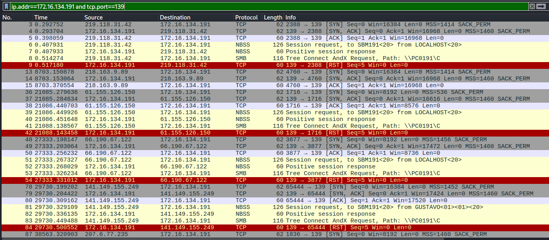This screenshot has width=549, height=240.
Task: Select packet 53 SMB Tree Connect row
Action: (274, 173)
